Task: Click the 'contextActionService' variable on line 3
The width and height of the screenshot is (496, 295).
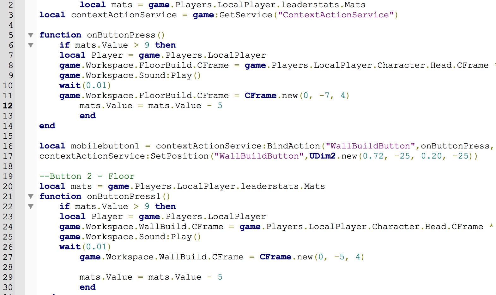Action: coord(124,15)
